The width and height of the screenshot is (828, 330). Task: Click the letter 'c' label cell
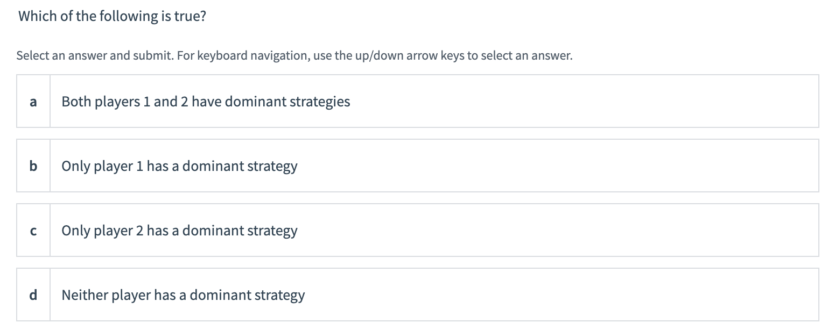point(33,230)
